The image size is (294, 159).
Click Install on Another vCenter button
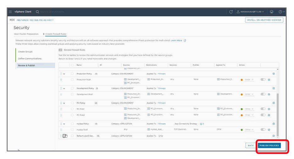(264, 20)
